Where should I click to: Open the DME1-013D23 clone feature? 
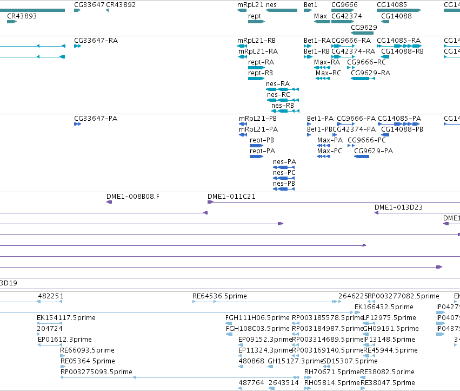[x=417, y=213]
